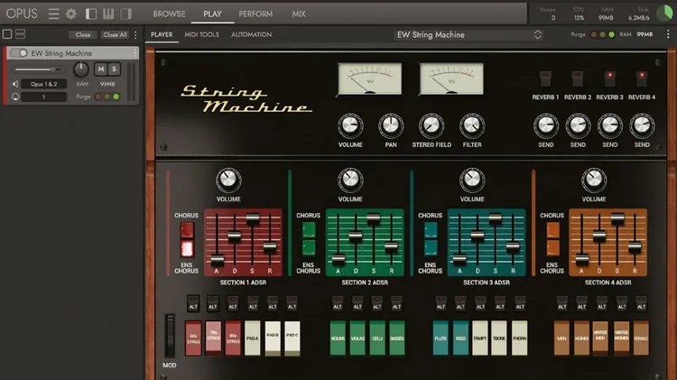Click the left VU meter

click(369, 79)
